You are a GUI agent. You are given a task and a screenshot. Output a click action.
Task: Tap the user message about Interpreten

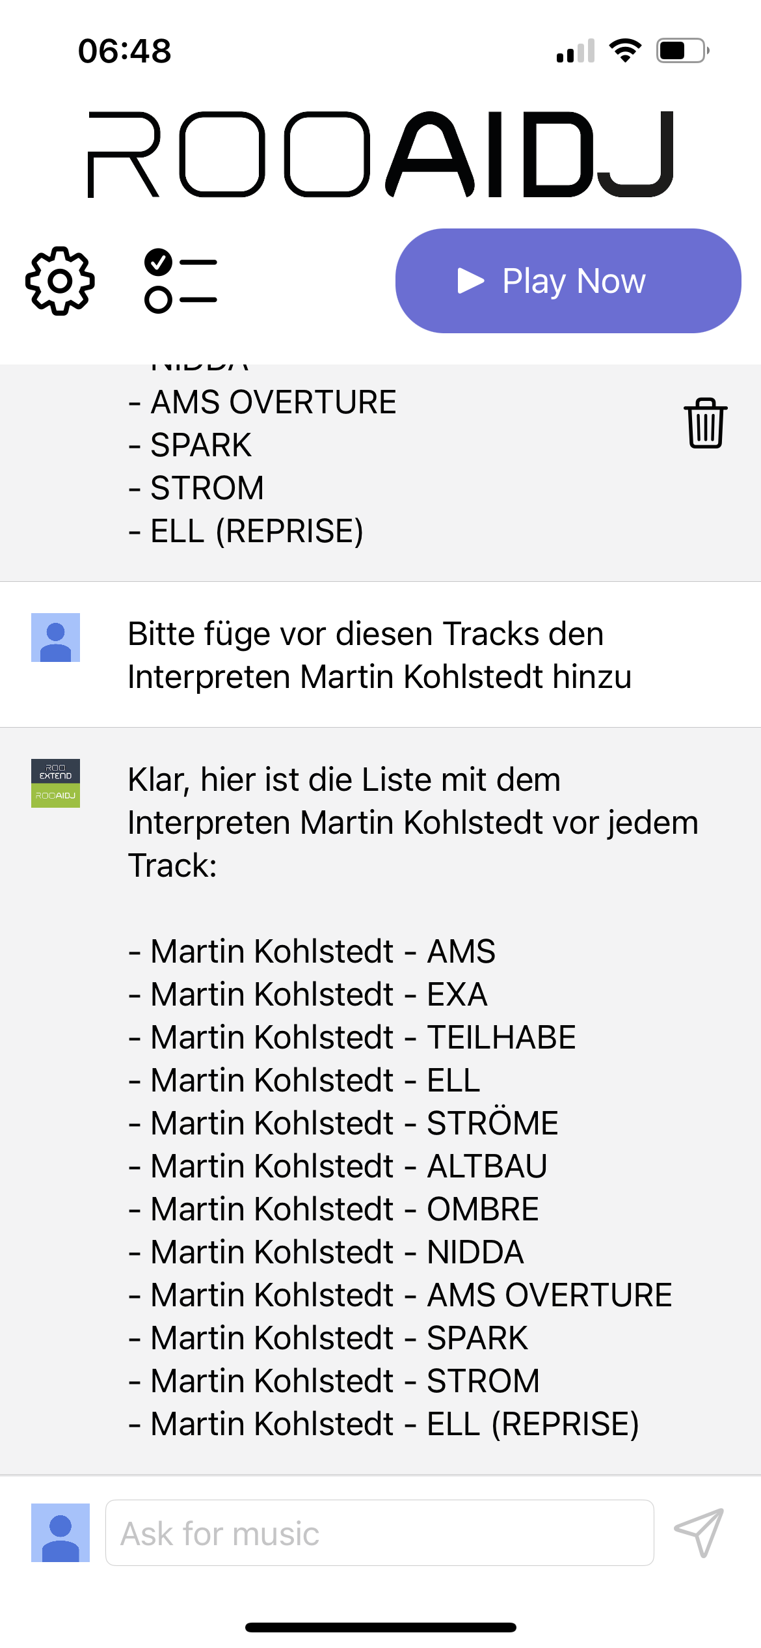(x=380, y=655)
